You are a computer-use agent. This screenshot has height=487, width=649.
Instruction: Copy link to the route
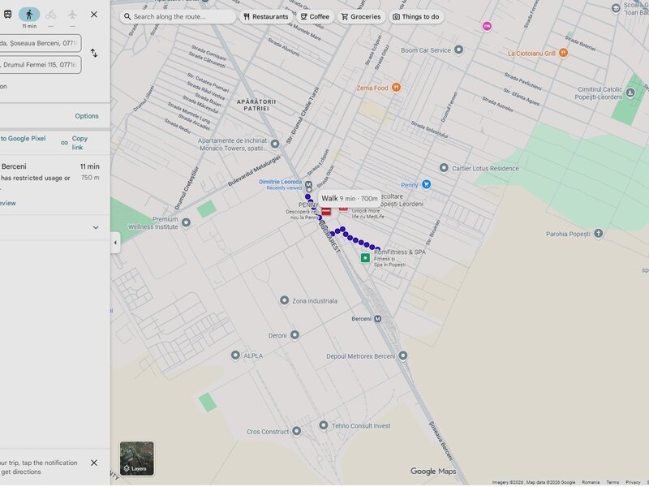coord(75,143)
